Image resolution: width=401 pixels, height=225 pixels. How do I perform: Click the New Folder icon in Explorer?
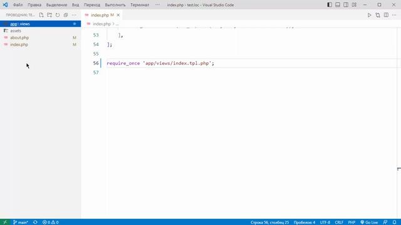coord(49,15)
